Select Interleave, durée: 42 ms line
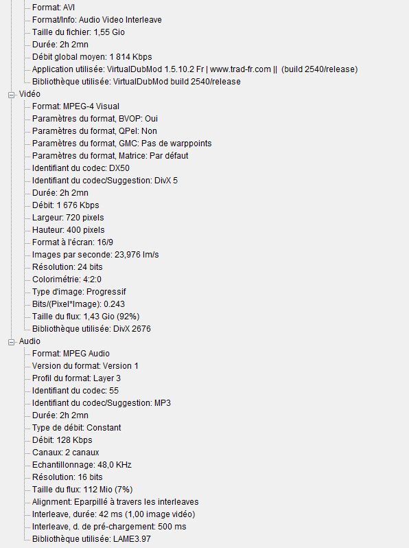The image size is (409, 548). tap(113, 514)
